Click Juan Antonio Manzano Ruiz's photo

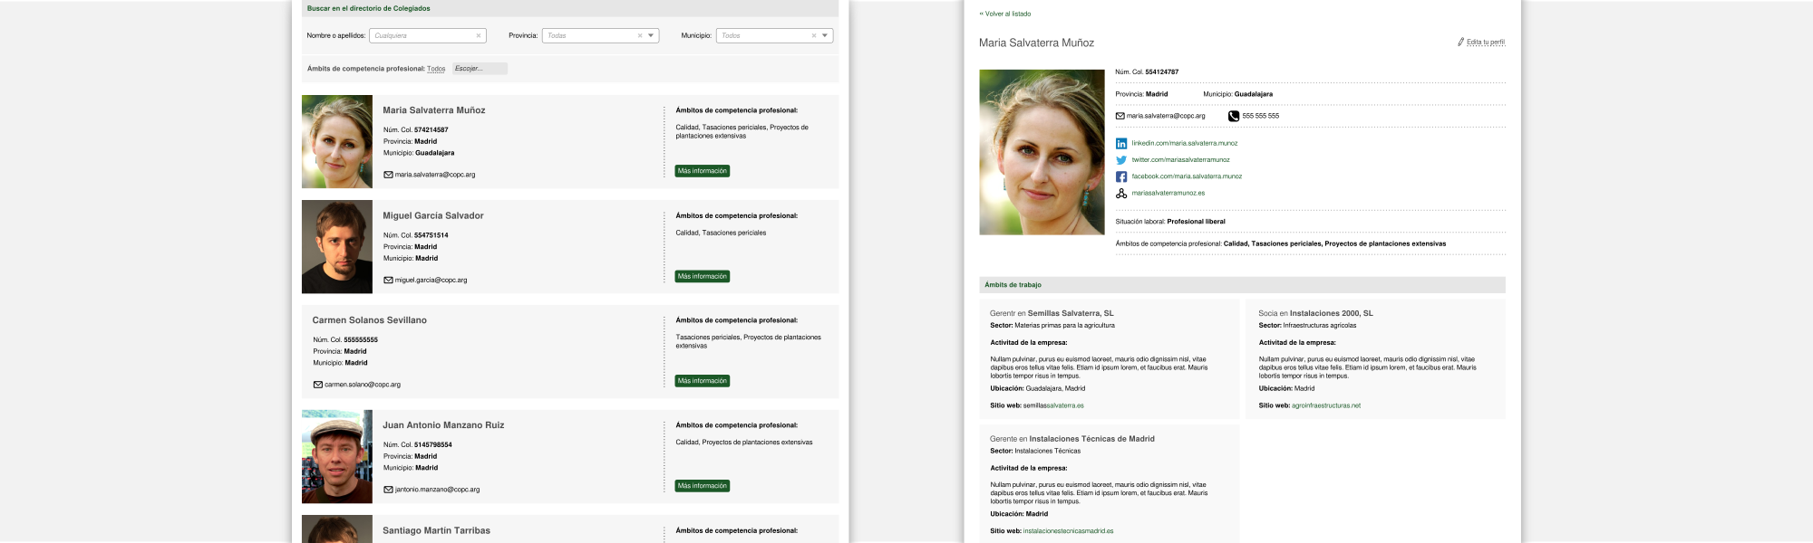(337, 456)
